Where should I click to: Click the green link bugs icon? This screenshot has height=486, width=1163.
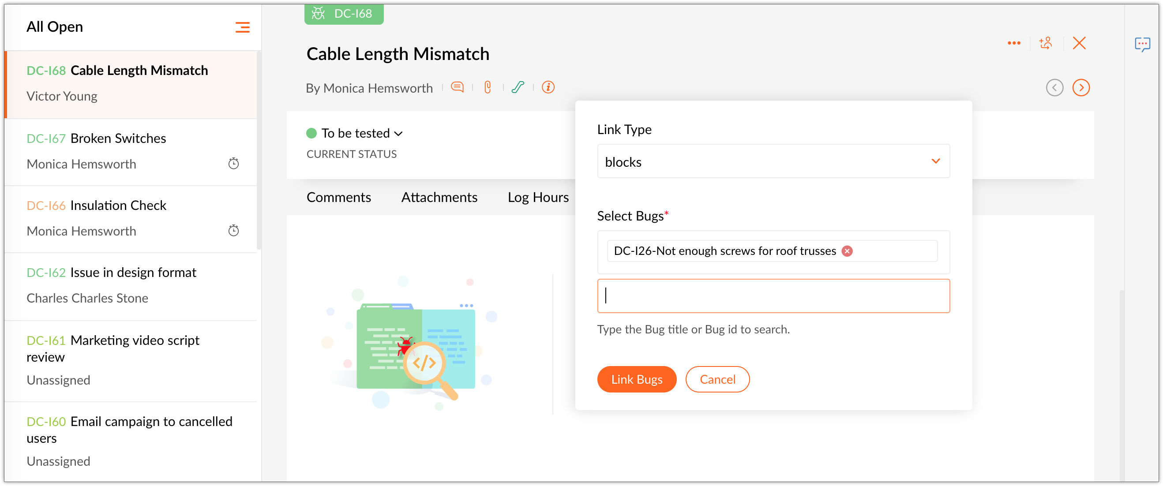[518, 87]
